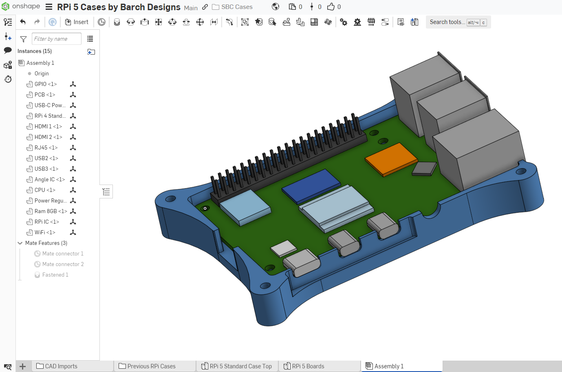
Task: Click the document title text
Action: 119,7
